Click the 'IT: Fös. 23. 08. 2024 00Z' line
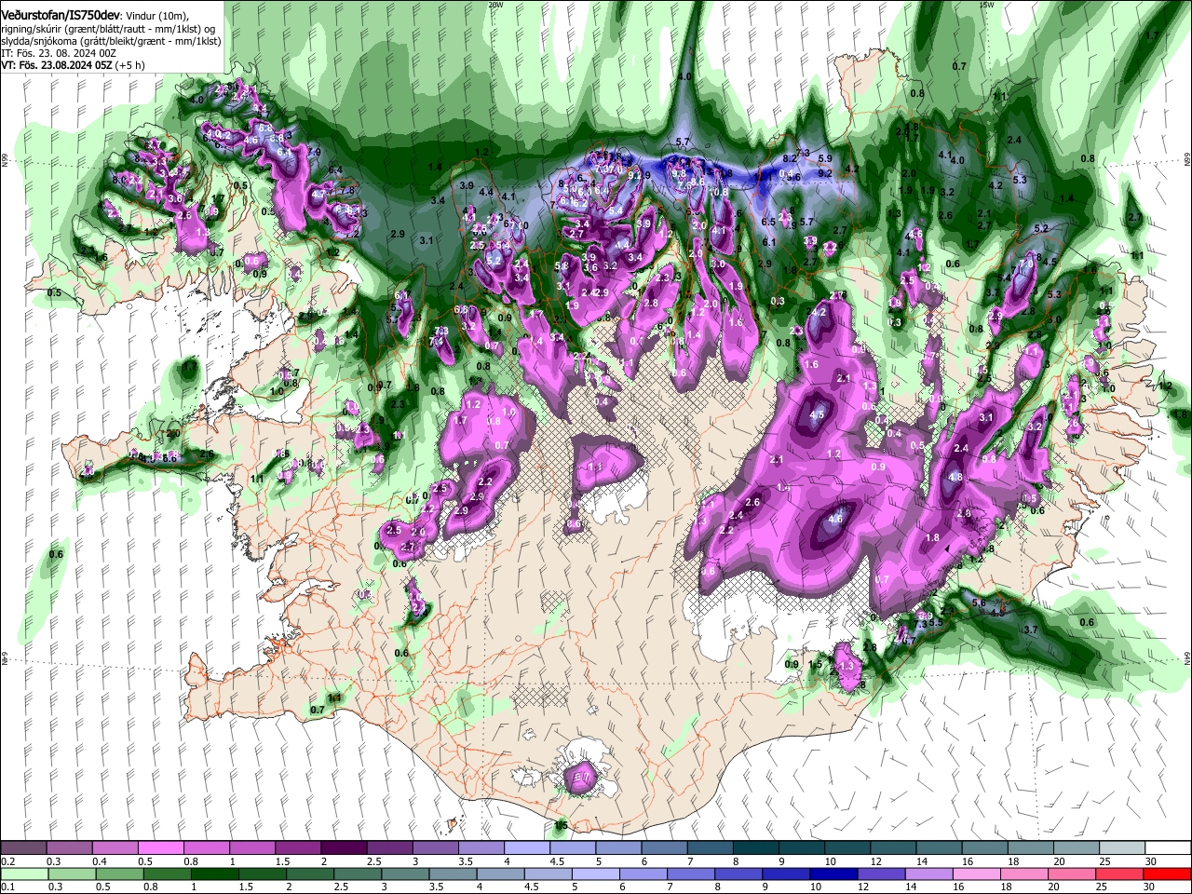This screenshot has width=1192, height=894. point(59,54)
